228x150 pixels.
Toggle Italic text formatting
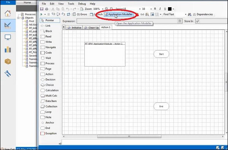click(x=160, y=9)
